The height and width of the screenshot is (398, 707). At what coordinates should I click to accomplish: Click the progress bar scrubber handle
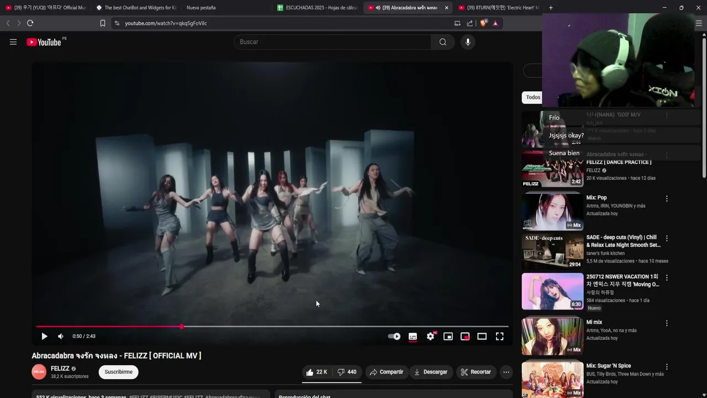point(182,327)
